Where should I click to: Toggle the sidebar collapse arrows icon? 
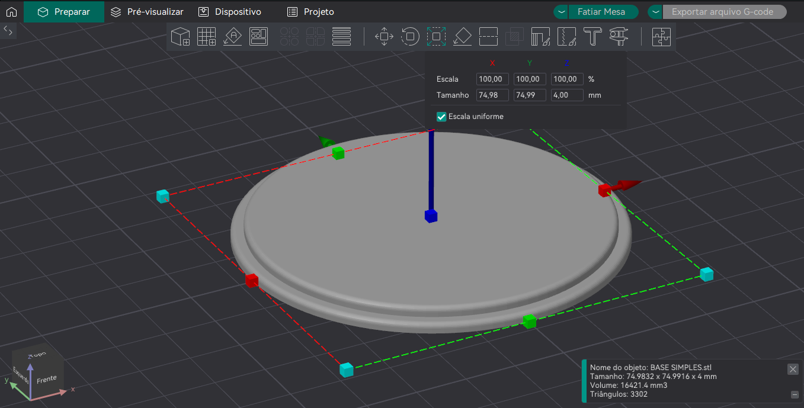[8, 31]
